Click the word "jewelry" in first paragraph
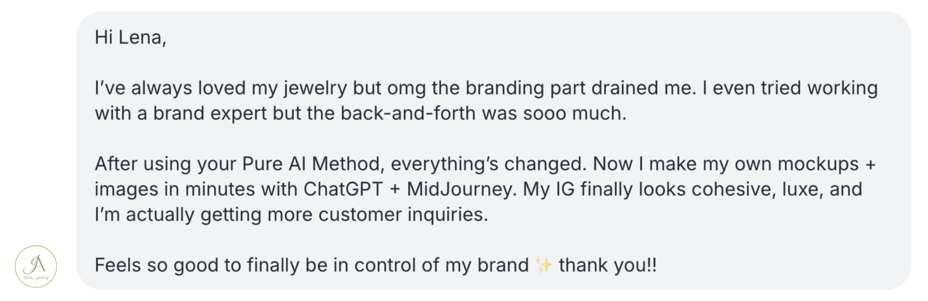Image resolution: width=928 pixels, height=301 pixels. click(x=315, y=88)
